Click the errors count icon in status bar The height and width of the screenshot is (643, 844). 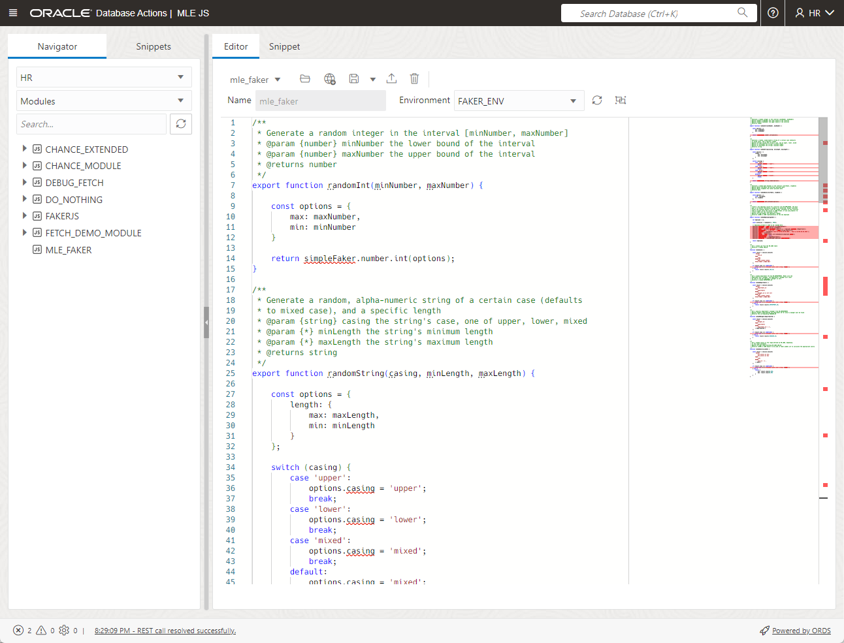coord(18,630)
